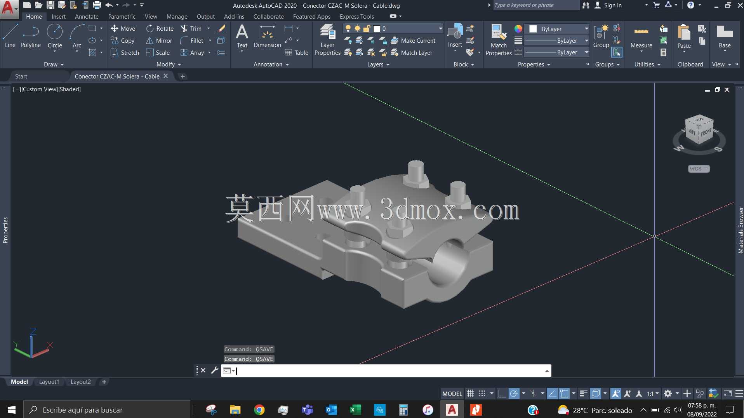Toggle 2D object snap in status bar
This screenshot has width=744, height=418.
click(564, 394)
